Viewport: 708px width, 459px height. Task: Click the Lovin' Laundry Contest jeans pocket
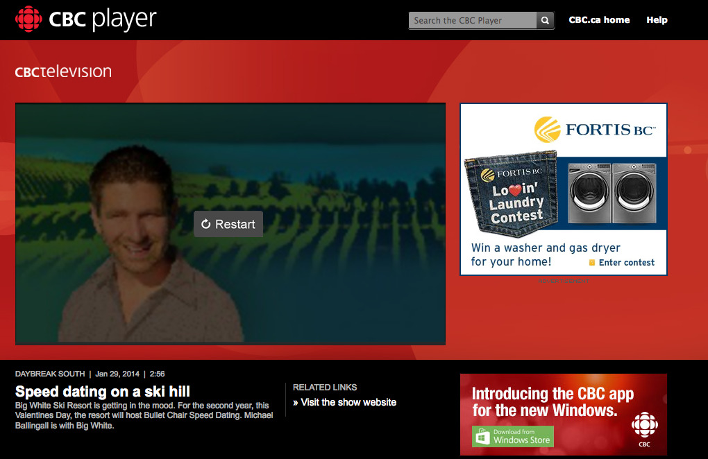[x=511, y=194]
